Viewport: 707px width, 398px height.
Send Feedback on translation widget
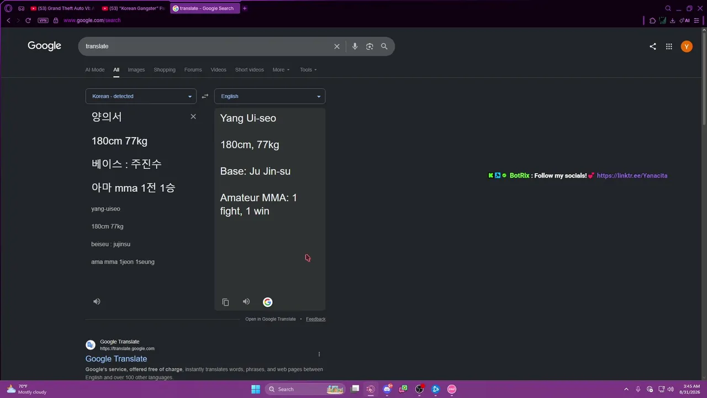316,319
